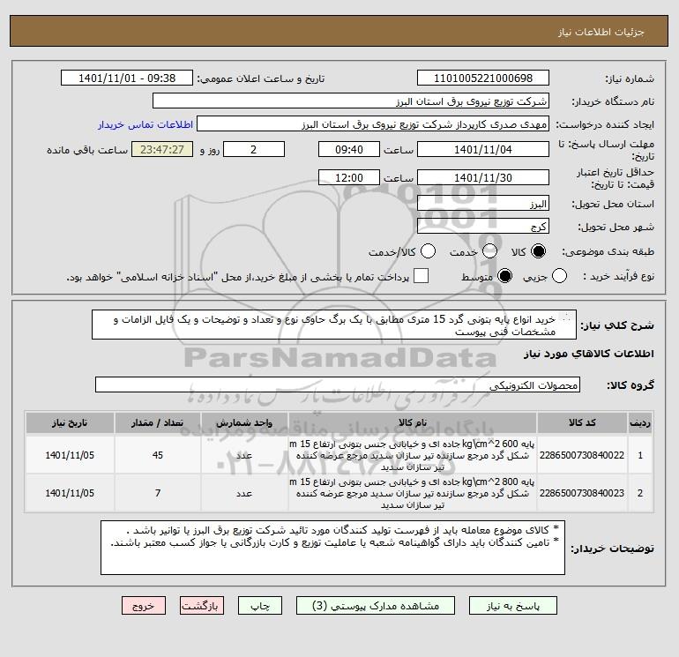Open the اطلاعات تماس خریدار link
Screen dimensions: 679x657
tap(145, 124)
